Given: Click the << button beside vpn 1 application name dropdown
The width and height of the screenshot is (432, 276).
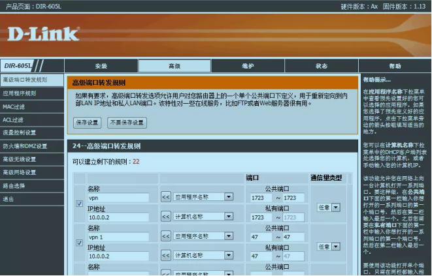Looking at the screenshot, I should 166,236.
